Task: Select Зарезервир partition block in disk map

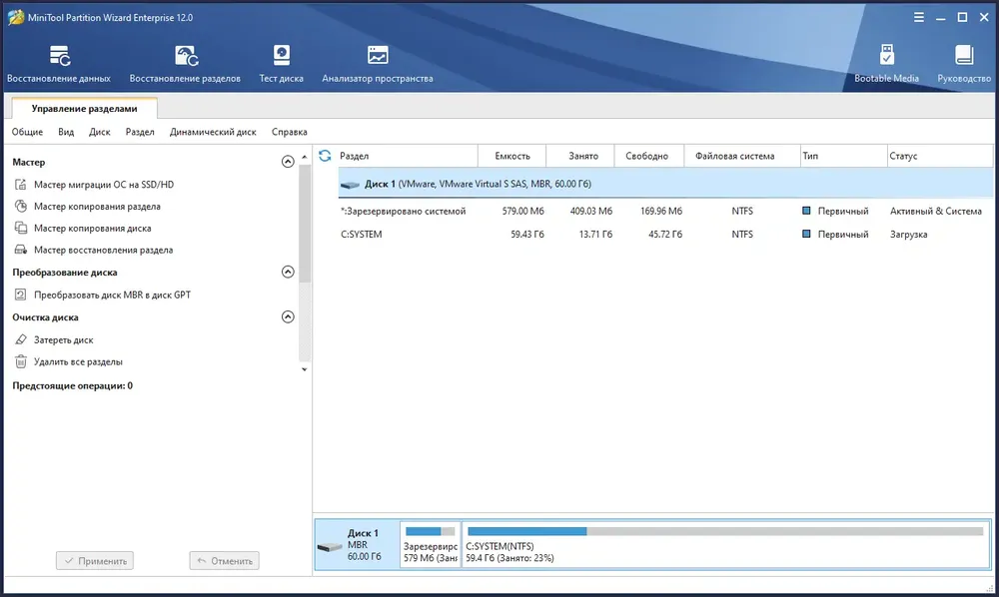Action: point(430,545)
